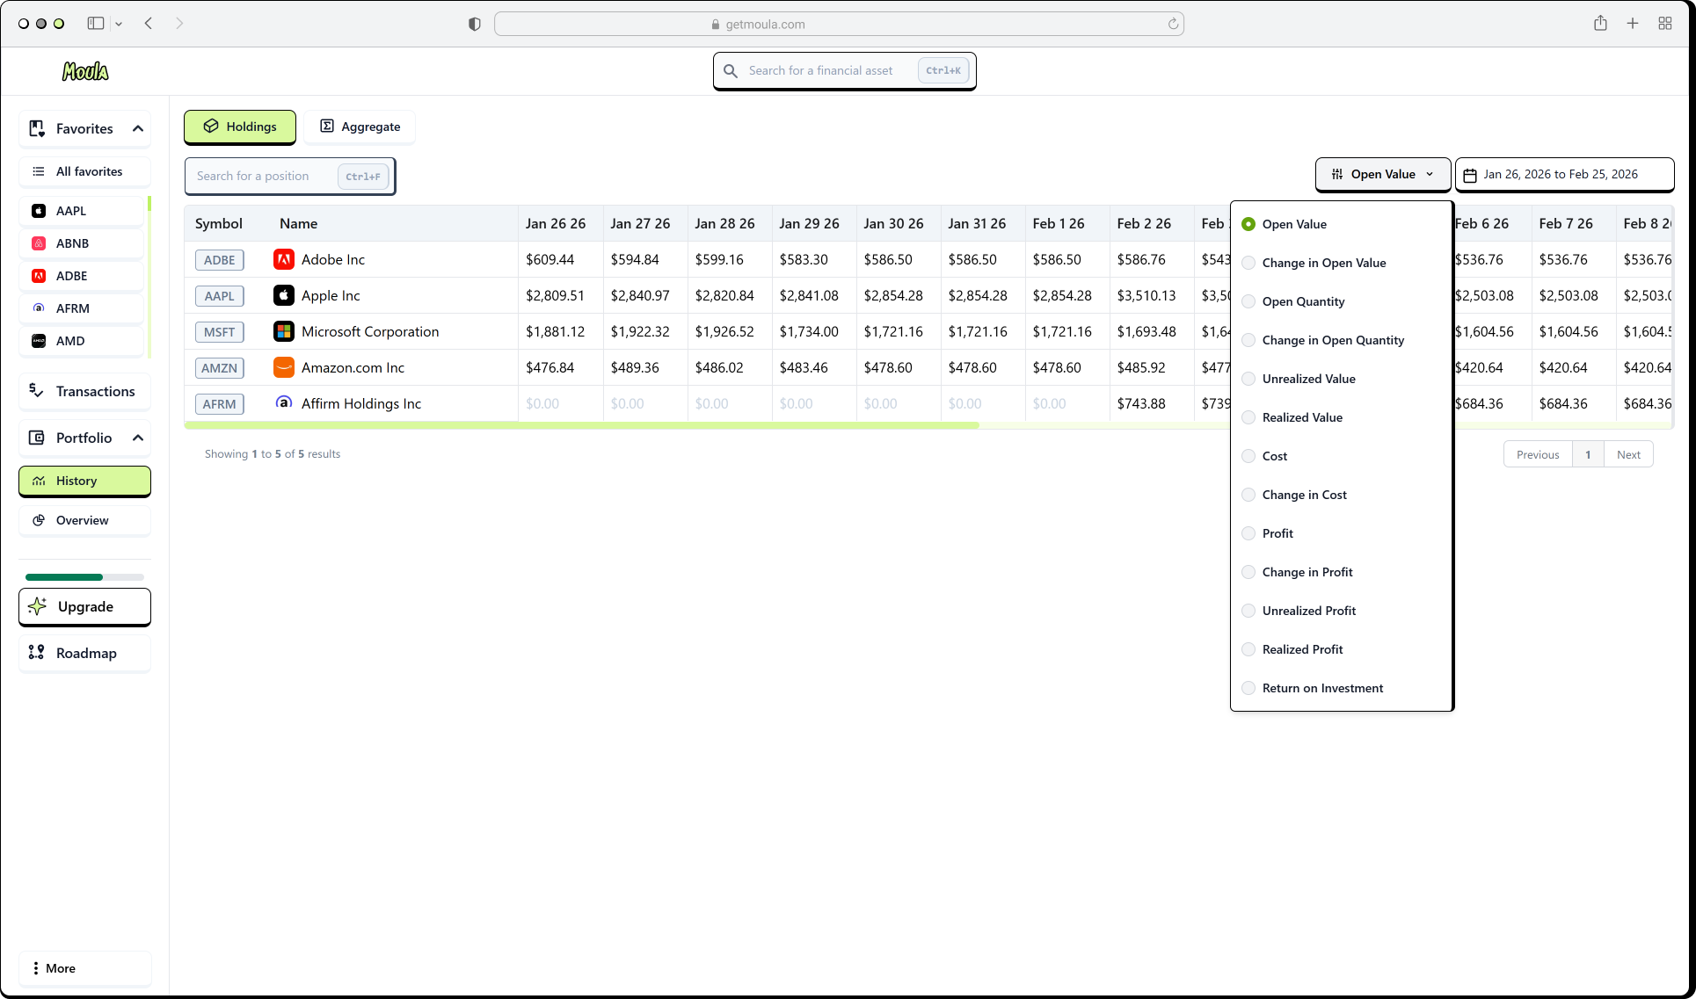Click the Favorites bookmark icon

(x=37, y=128)
